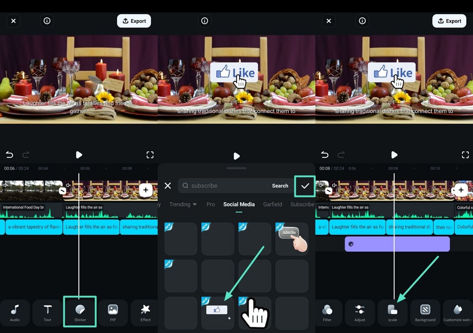Open info icon on the 00:08 timeline screen
This screenshot has height=333, width=473.
coord(362,21)
